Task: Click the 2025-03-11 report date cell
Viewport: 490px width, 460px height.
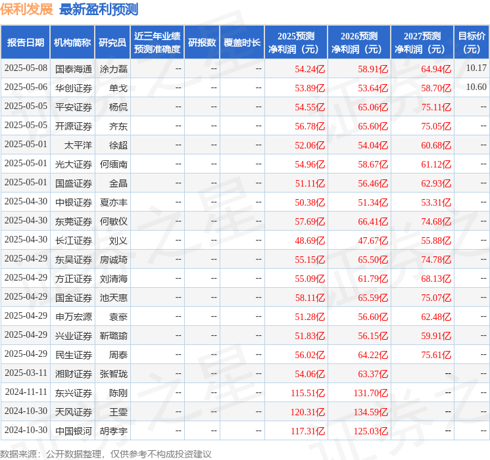Action: (26, 373)
